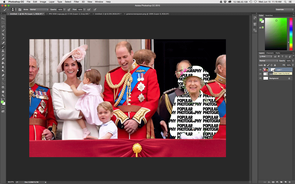Select the Path Selection tool
Image resolution: width=295 pixels, height=184 pixels.
(3, 83)
